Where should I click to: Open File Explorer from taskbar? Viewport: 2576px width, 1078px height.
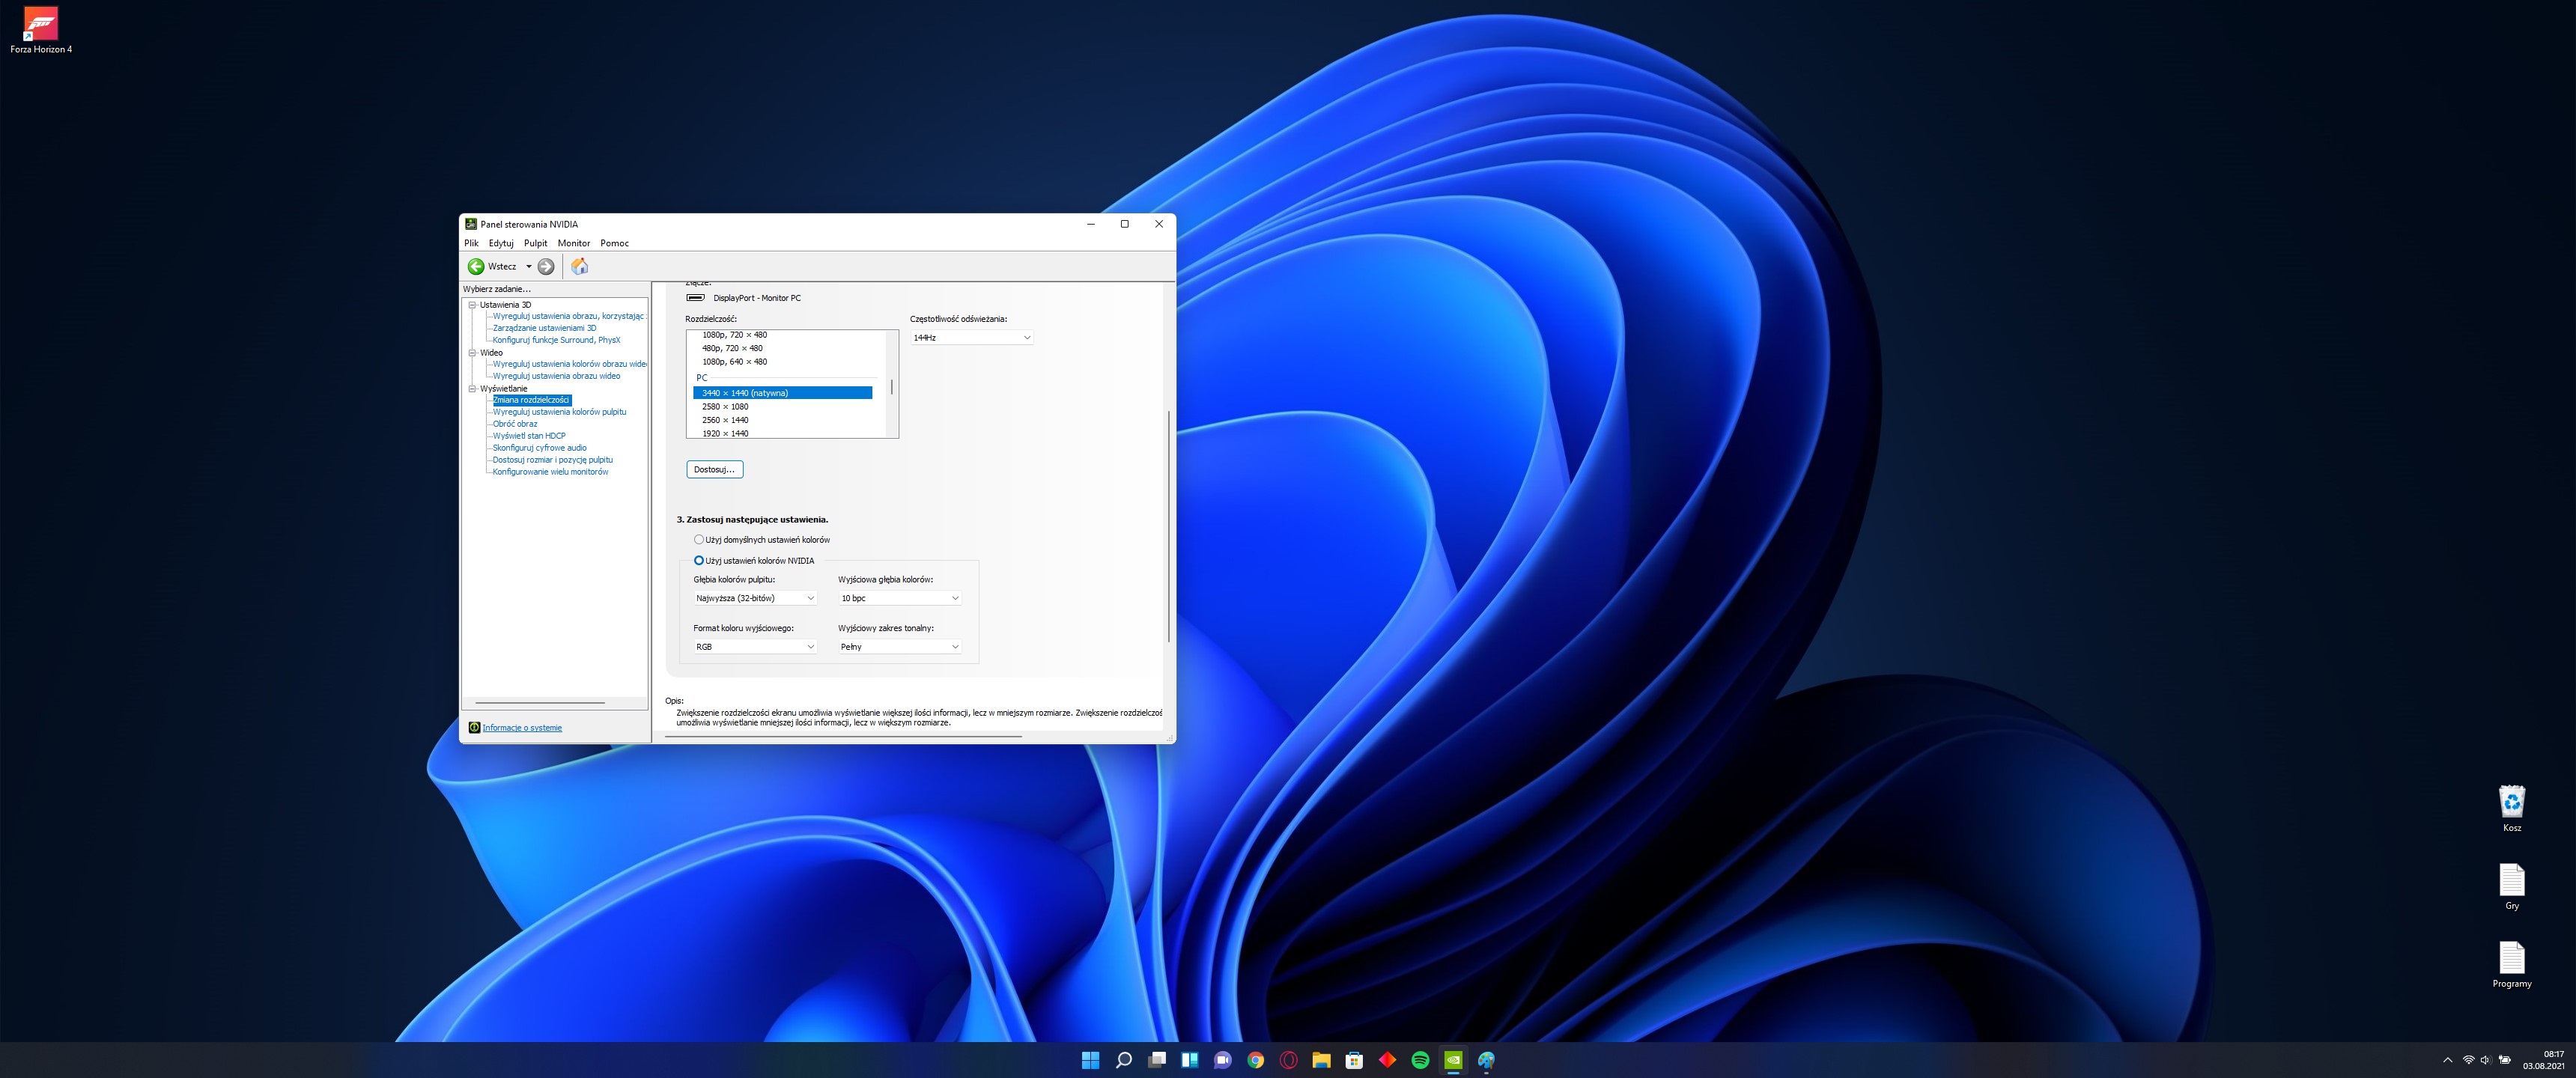[x=1321, y=1060]
